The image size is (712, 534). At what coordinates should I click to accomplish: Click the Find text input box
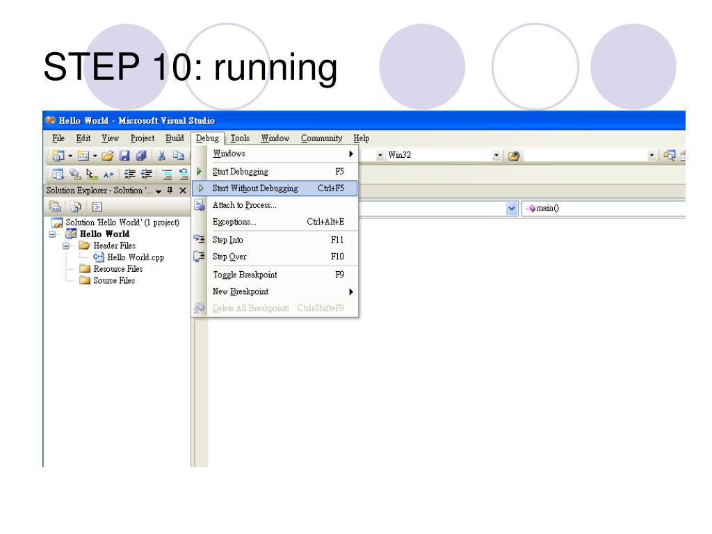coord(585,155)
